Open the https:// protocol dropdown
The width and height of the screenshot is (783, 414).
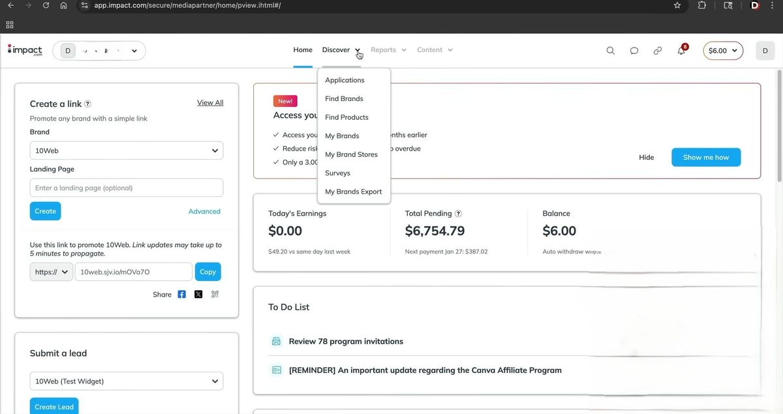click(51, 272)
